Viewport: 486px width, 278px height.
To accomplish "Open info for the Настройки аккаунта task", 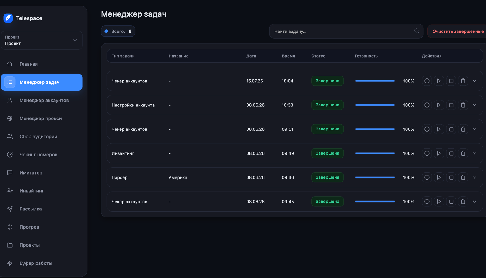I will [x=427, y=105].
